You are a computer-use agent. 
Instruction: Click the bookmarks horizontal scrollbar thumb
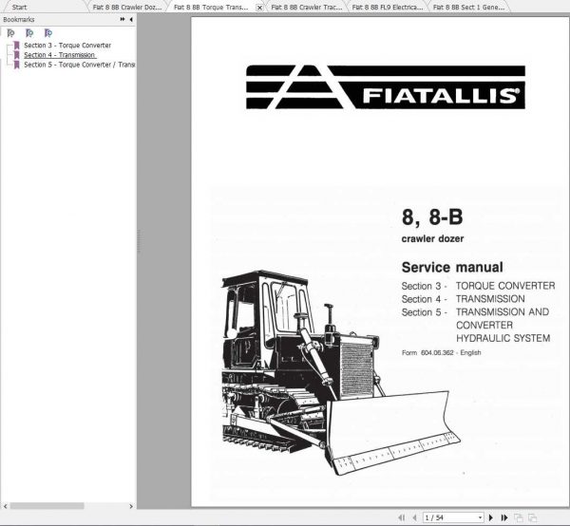click(47, 506)
